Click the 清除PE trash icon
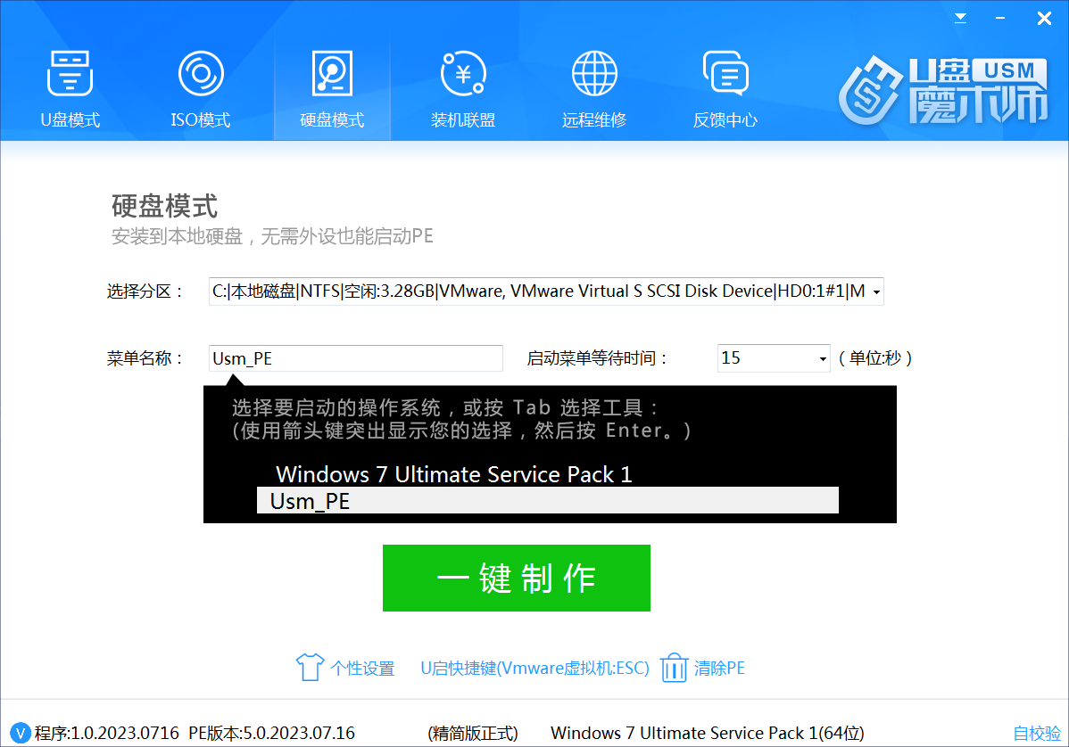This screenshot has width=1069, height=747. tap(675, 667)
